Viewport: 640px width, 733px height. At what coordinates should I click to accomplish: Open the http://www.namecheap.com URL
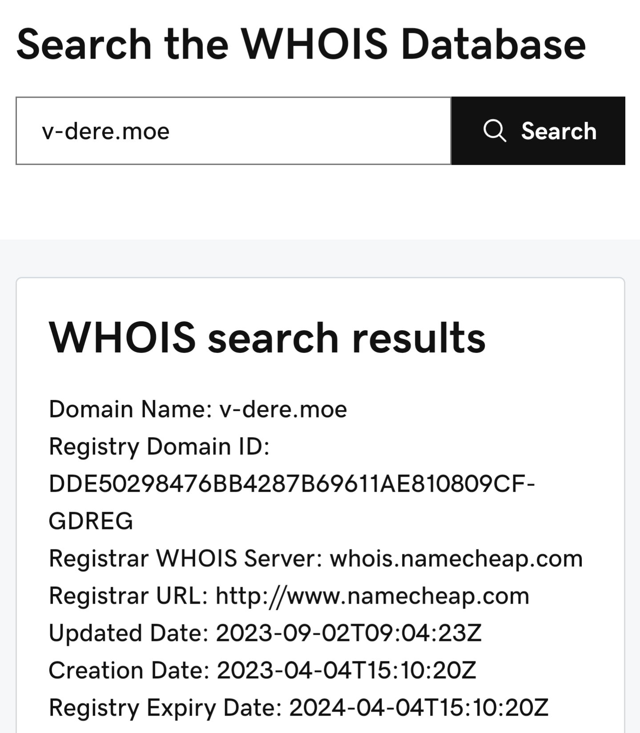coord(372,596)
